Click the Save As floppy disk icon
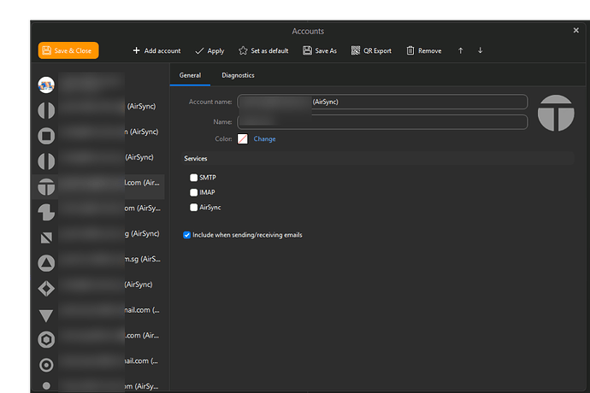 click(308, 50)
